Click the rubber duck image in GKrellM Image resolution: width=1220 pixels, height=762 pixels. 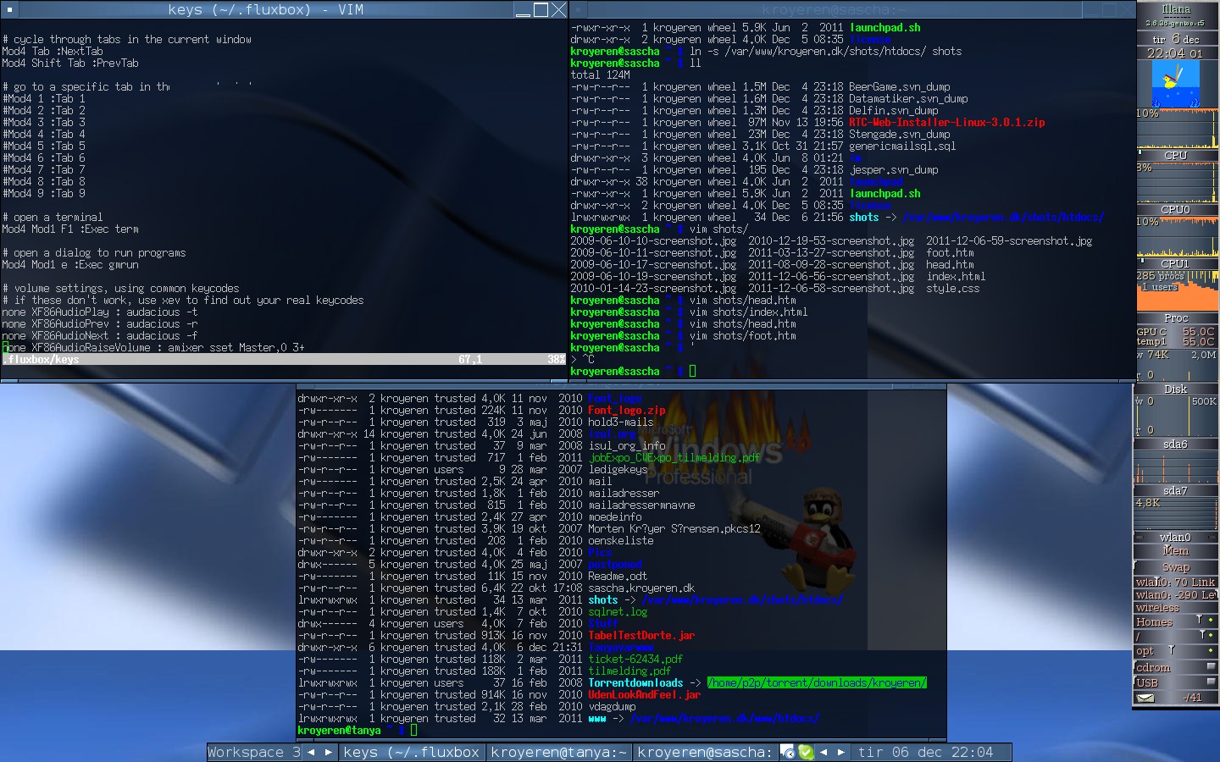coord(1175,84)
